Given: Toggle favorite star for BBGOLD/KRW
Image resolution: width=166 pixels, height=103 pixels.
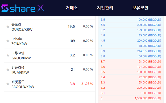Looking at the screenshot, I should pyautogui.click(x=8, y=84).
